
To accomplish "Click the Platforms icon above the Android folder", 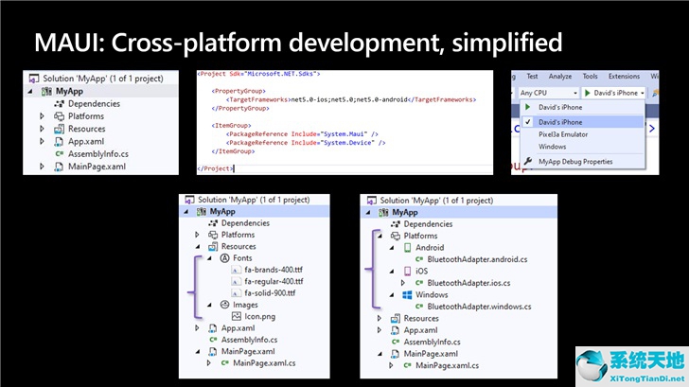I will click(x=396, y=236).
